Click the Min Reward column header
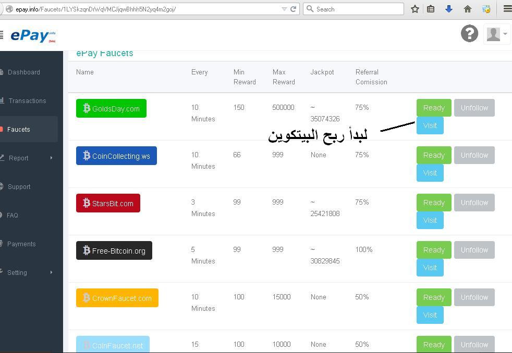This screenshot has width=512, height=353. tap(244, 77)
